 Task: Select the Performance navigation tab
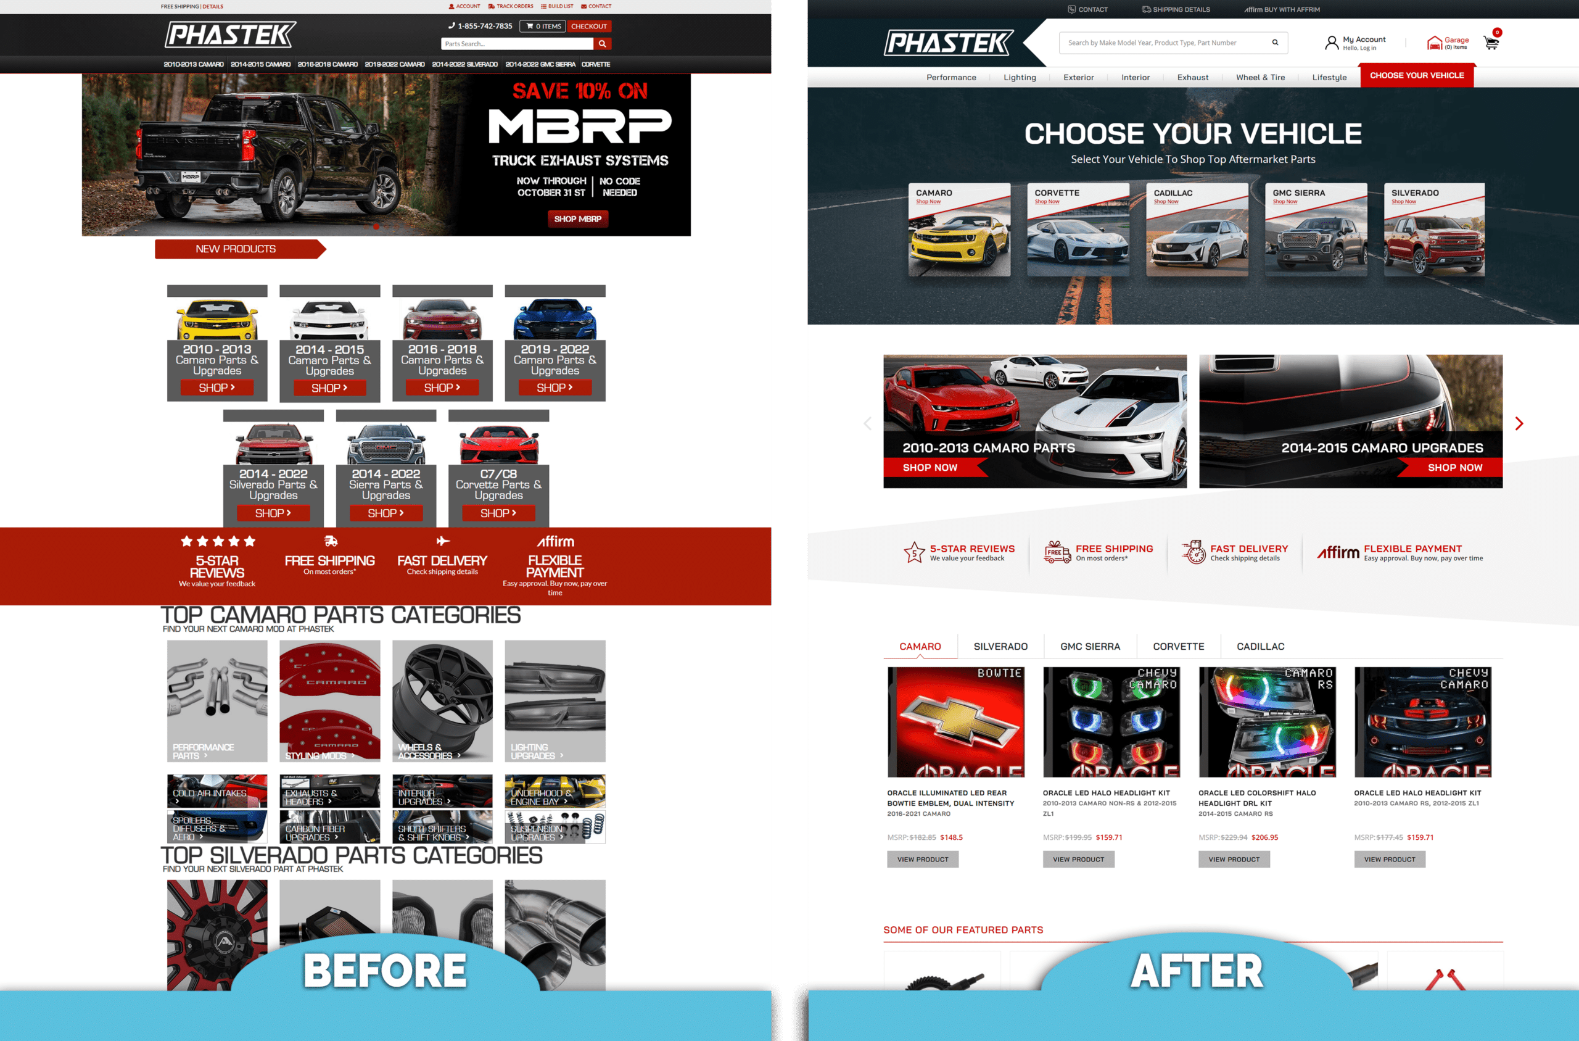point(951,75)
